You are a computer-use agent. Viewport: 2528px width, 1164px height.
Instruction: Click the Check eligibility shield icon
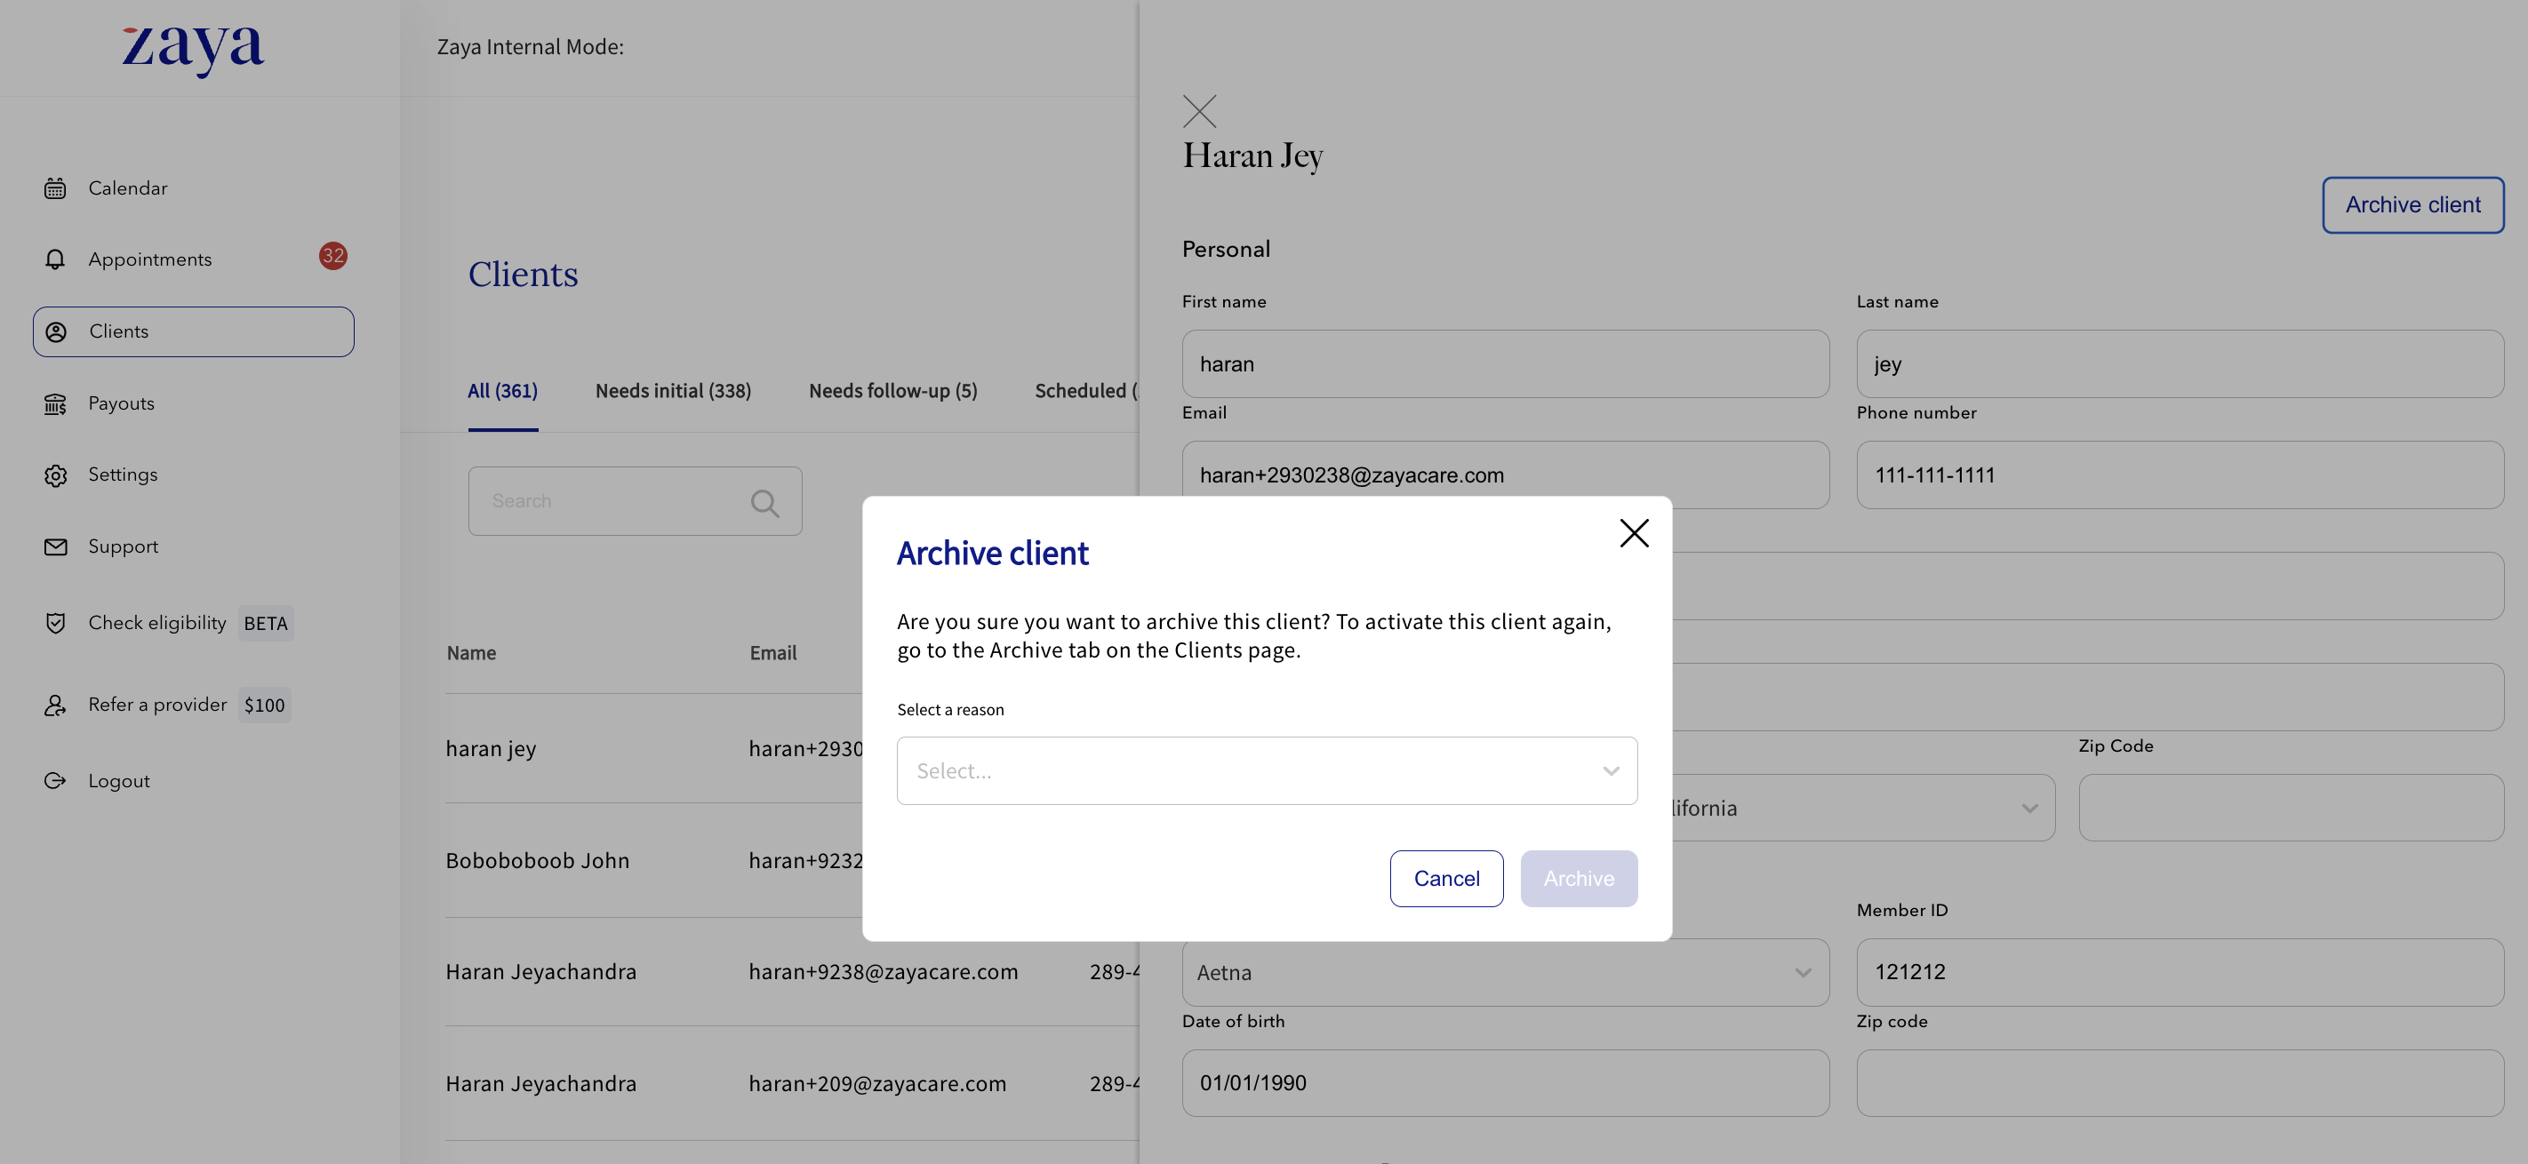55,624
